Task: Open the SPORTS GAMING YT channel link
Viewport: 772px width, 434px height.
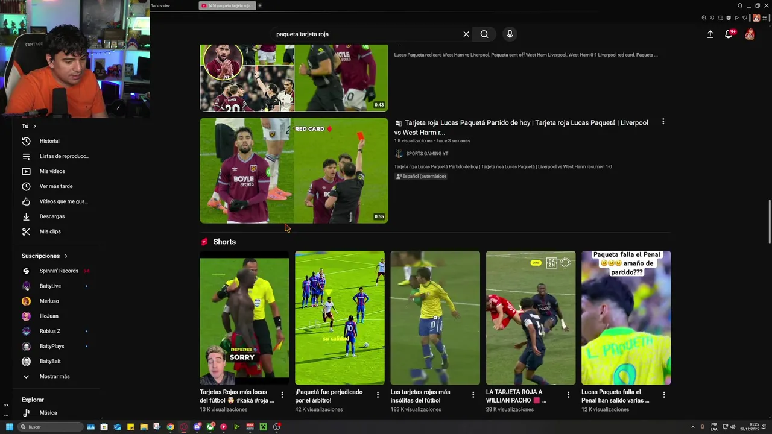Action: tap(427, 154)
